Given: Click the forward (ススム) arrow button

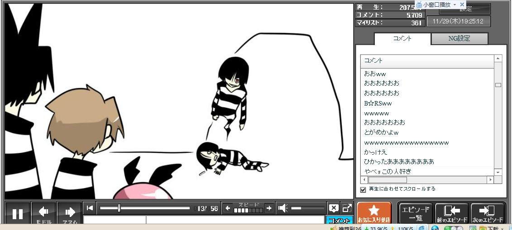Looking at the screenshot, I should coord(70,213).
